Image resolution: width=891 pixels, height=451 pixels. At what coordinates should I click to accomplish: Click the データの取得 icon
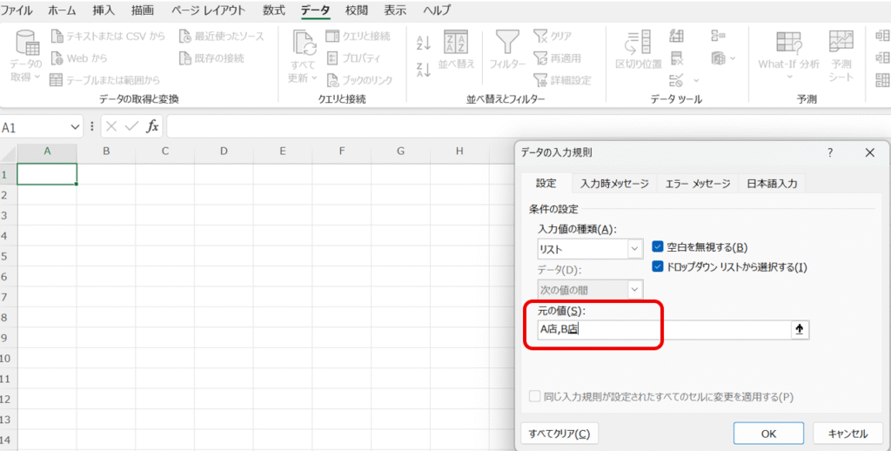click(26, 45)
